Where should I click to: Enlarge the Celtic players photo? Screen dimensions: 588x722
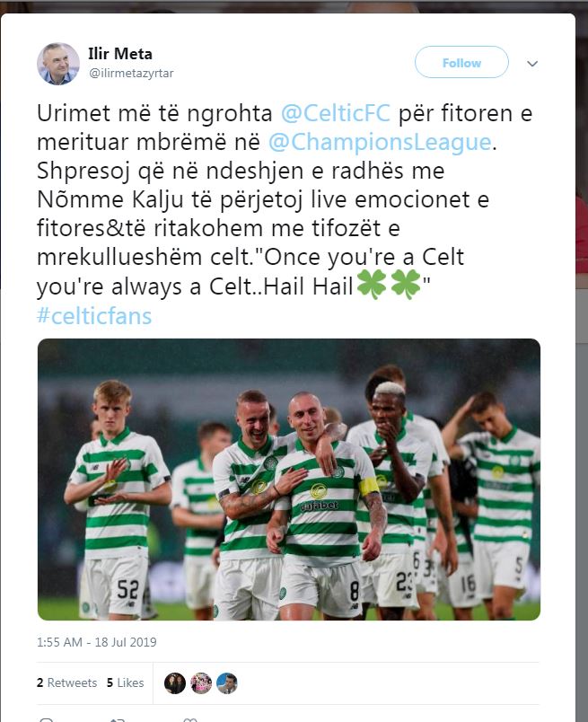click(289, 480)
